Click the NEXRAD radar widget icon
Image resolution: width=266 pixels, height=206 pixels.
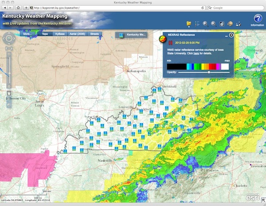(x=162, y=39)
